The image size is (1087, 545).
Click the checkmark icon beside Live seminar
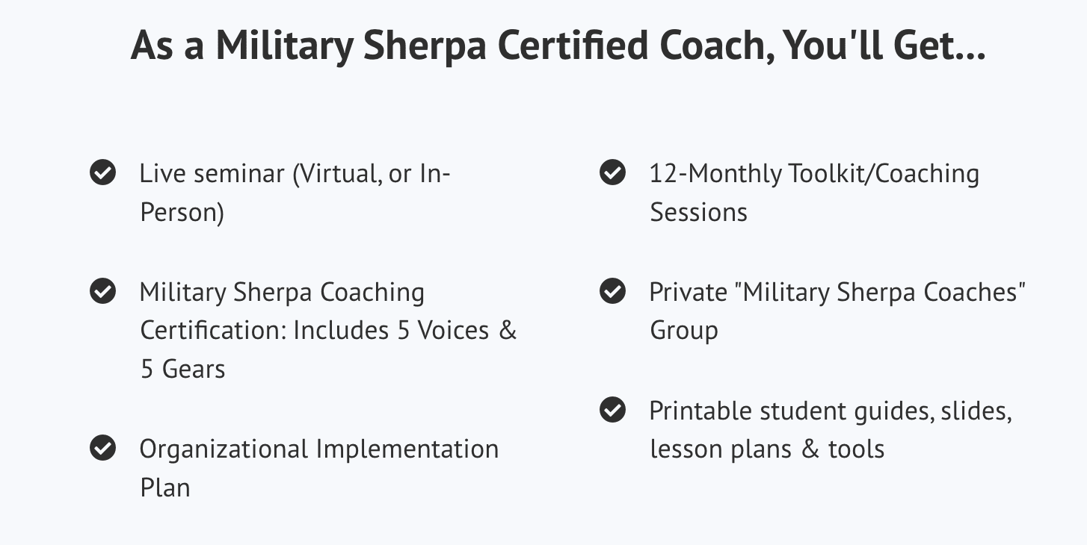pos(102,172)
